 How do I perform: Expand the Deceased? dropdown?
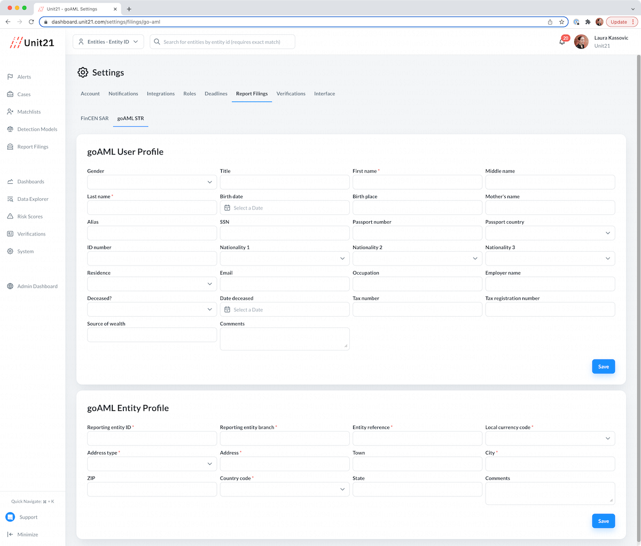point(152,309)
